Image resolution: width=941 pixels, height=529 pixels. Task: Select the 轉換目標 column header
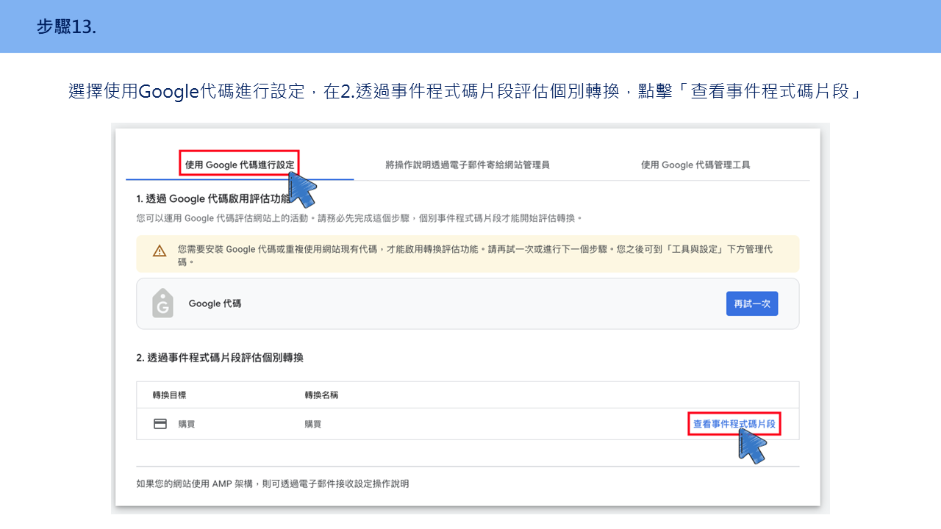click(x=169, y=395)
